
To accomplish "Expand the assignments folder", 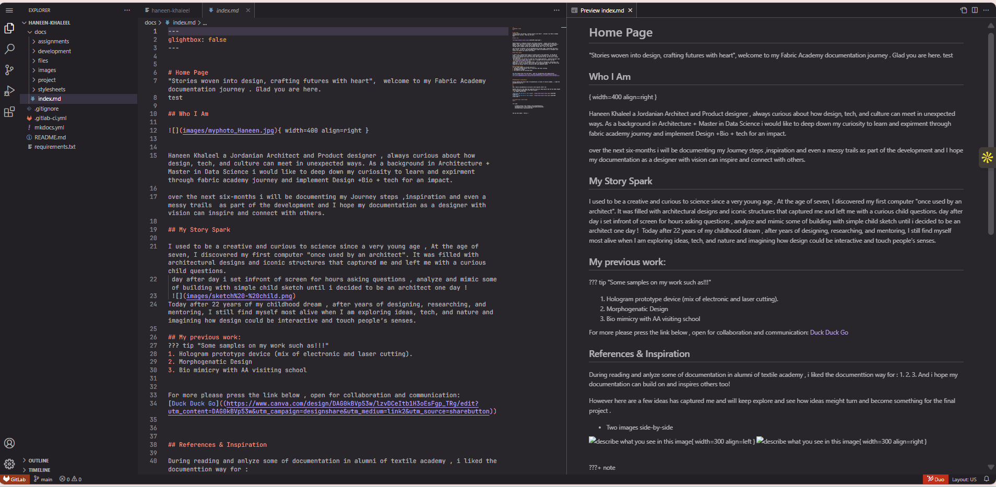I will tap(53, 41).
